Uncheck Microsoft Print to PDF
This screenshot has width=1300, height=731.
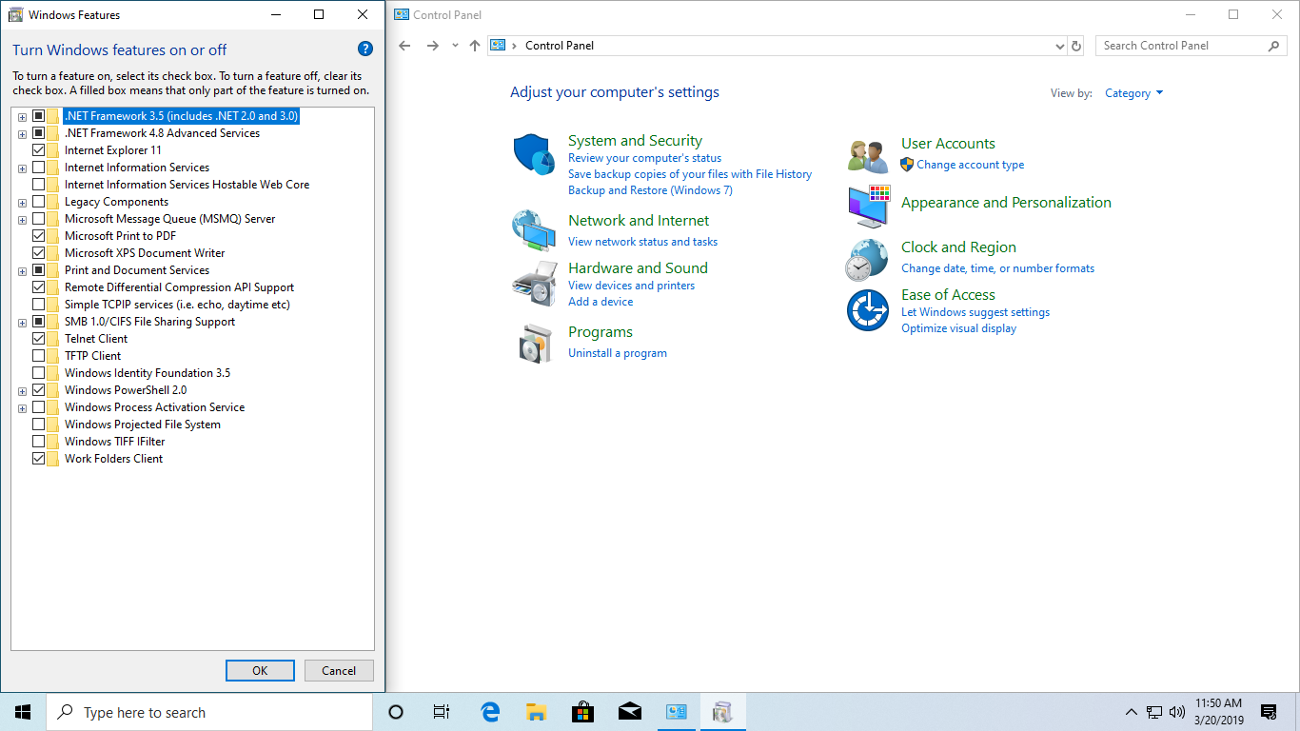click(x=39, y=236)
